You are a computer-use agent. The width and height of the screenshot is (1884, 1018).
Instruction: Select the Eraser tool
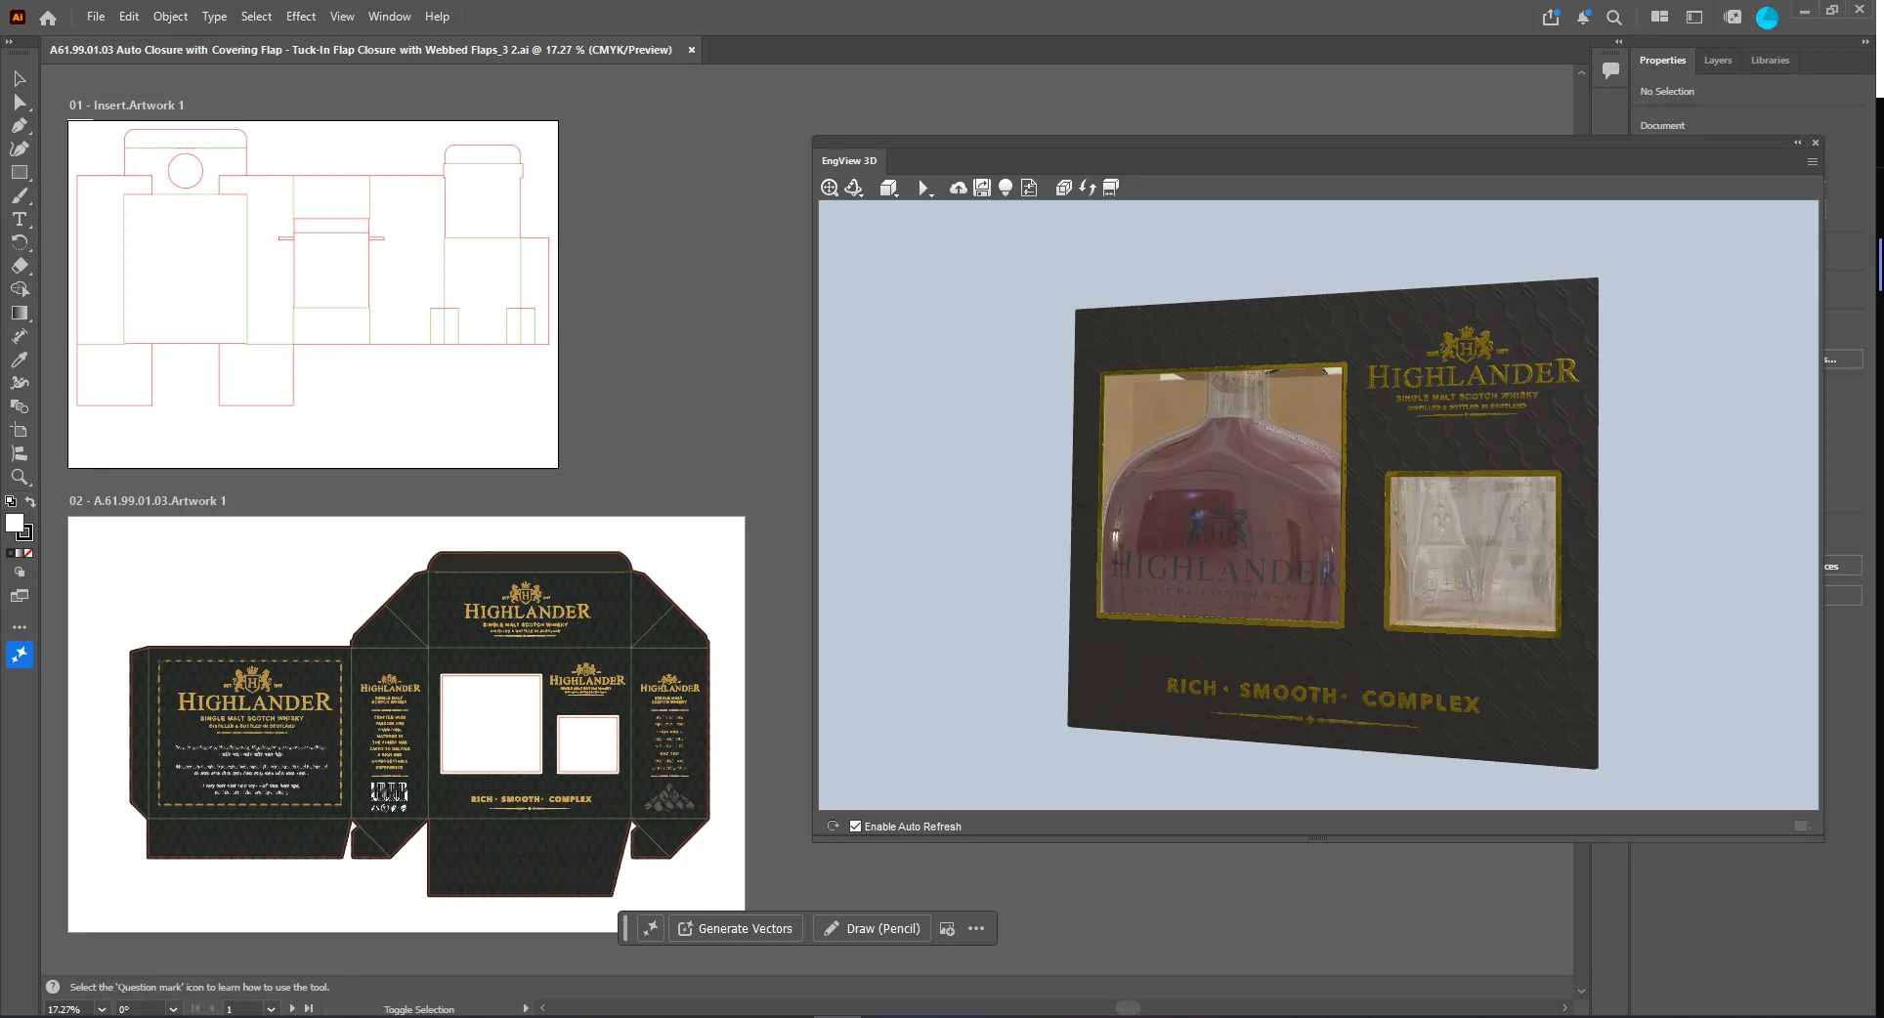click(x=20, y=267)
